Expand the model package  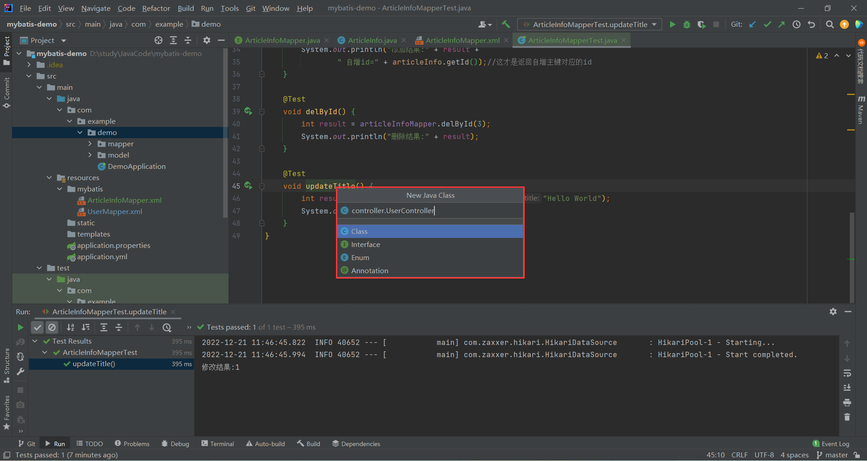(x=90, y=155)
